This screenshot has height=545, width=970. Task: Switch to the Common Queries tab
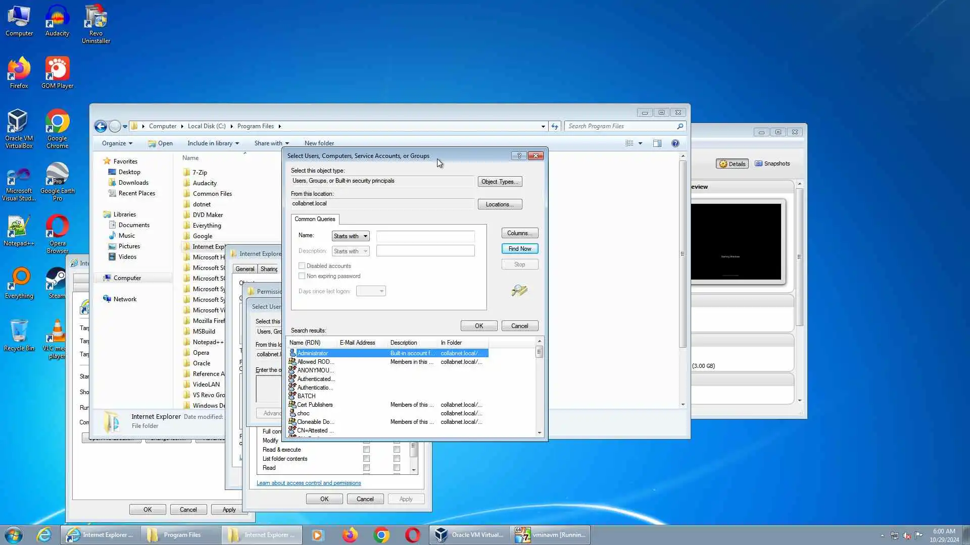[314, 219]
